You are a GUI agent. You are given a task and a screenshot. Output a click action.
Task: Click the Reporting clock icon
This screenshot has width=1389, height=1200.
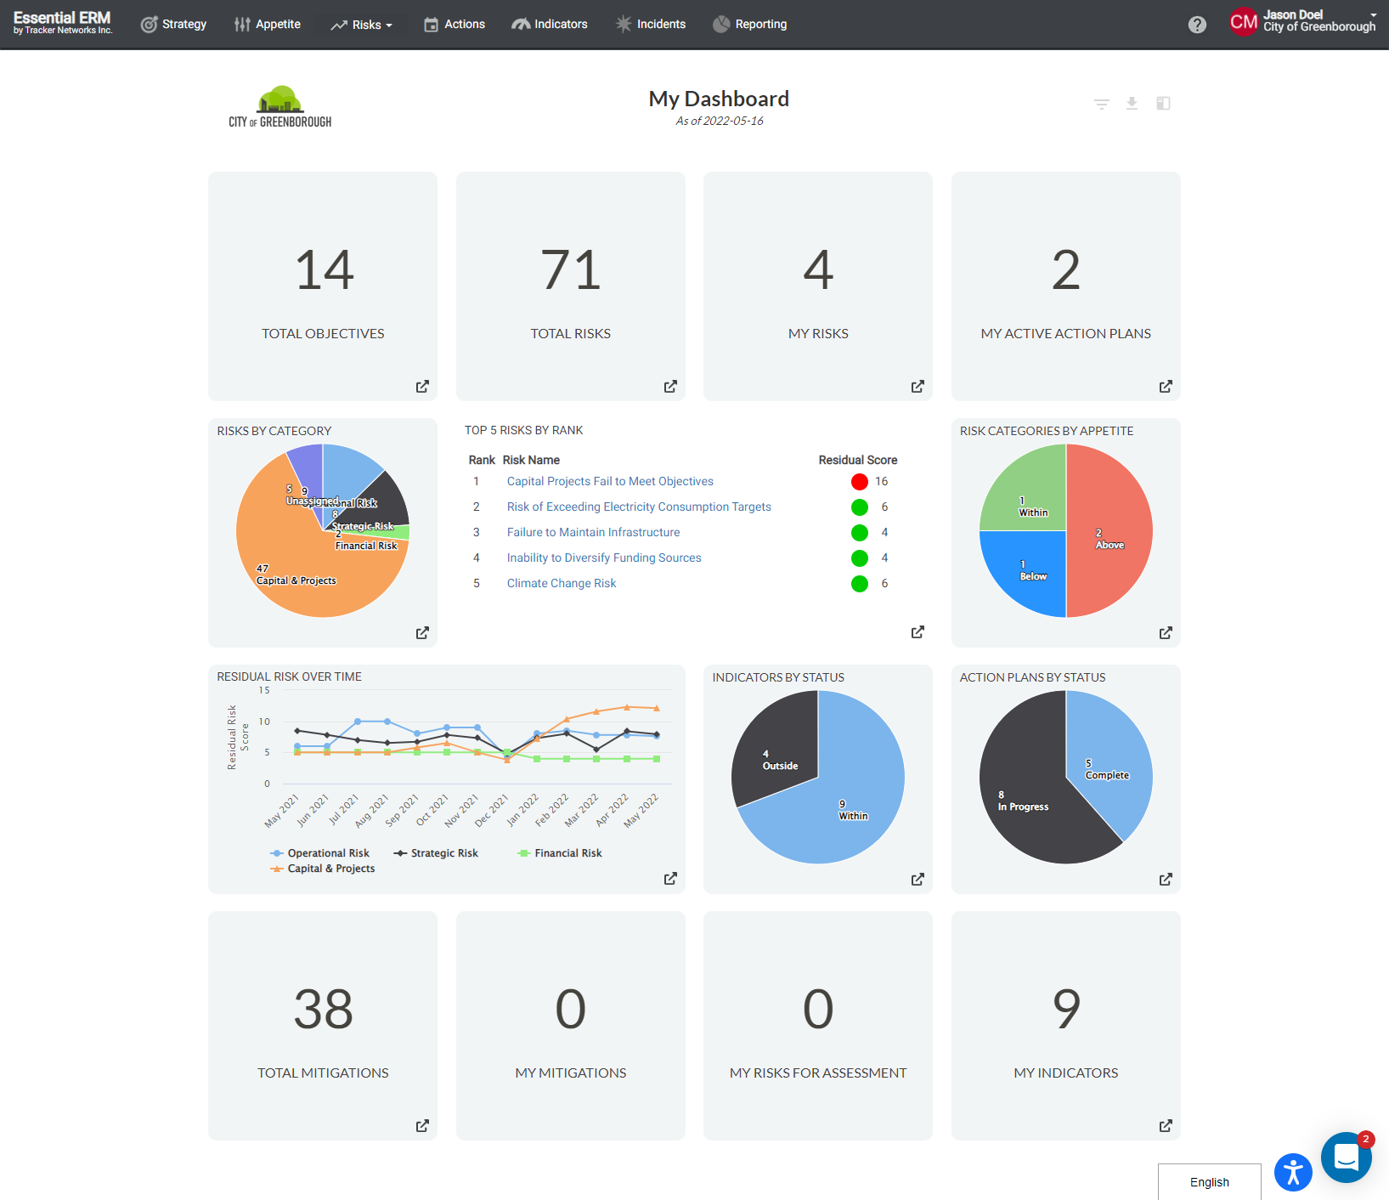(x=721, y=23)
